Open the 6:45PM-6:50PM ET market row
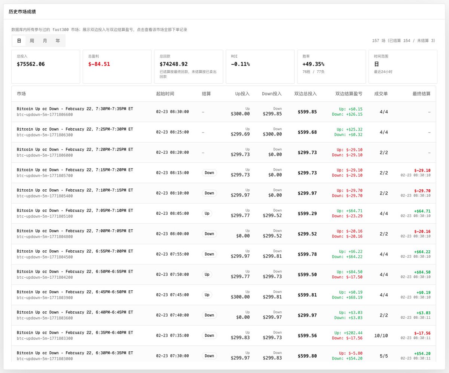Viewport: 449px width, 373px height. click(x=224, y=295)
